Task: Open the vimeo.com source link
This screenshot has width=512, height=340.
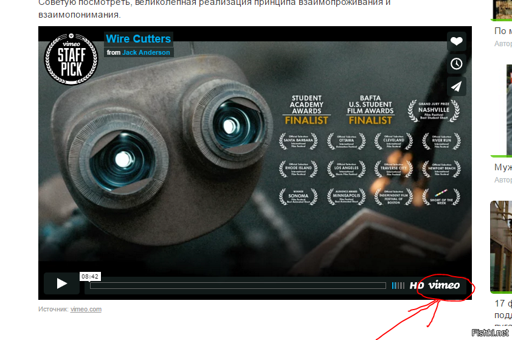Action: pyautogui.click(x=86, y=309)
